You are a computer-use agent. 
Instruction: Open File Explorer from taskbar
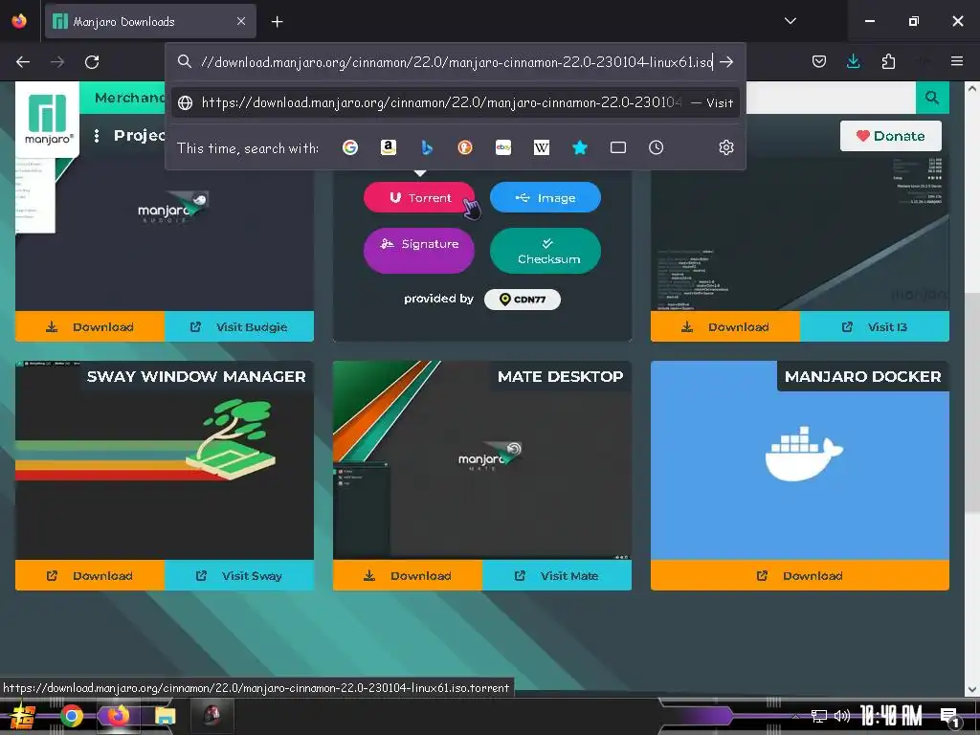pos(165,716)
